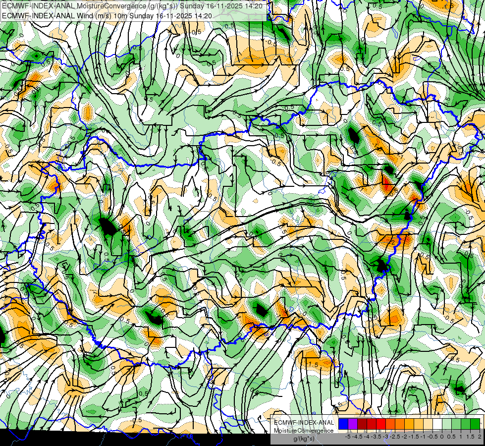Click the g/(kg*s) unit label in legend
Viewport: 485px width, 446px height.
click(304, 439)
